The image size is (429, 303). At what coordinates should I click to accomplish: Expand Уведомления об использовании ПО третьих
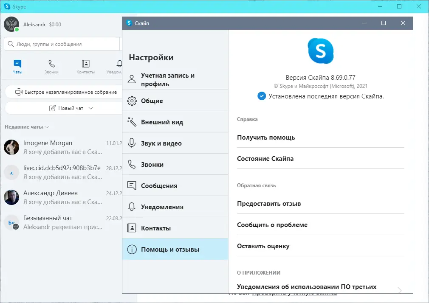tap(398, 290)
